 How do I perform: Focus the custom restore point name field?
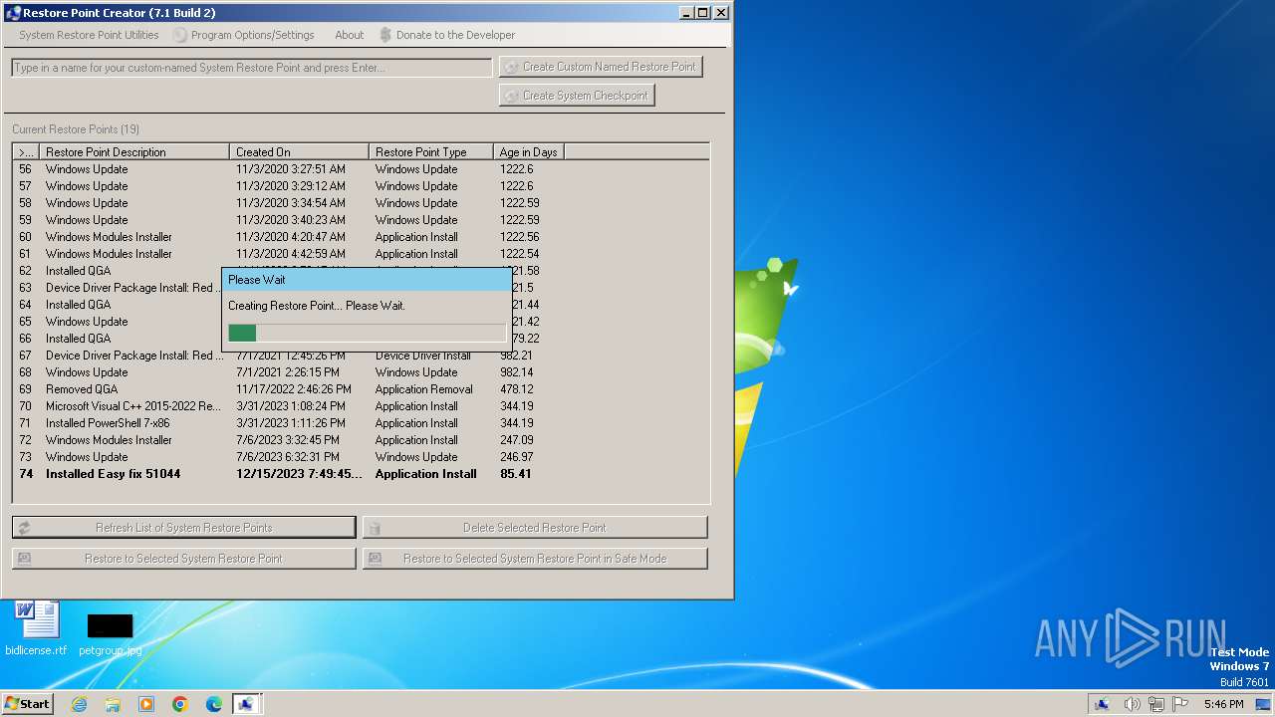coord(252,68)
